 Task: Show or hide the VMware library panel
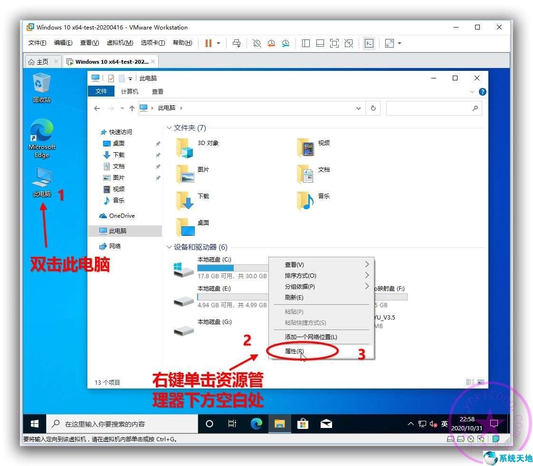tap(305, 43)
